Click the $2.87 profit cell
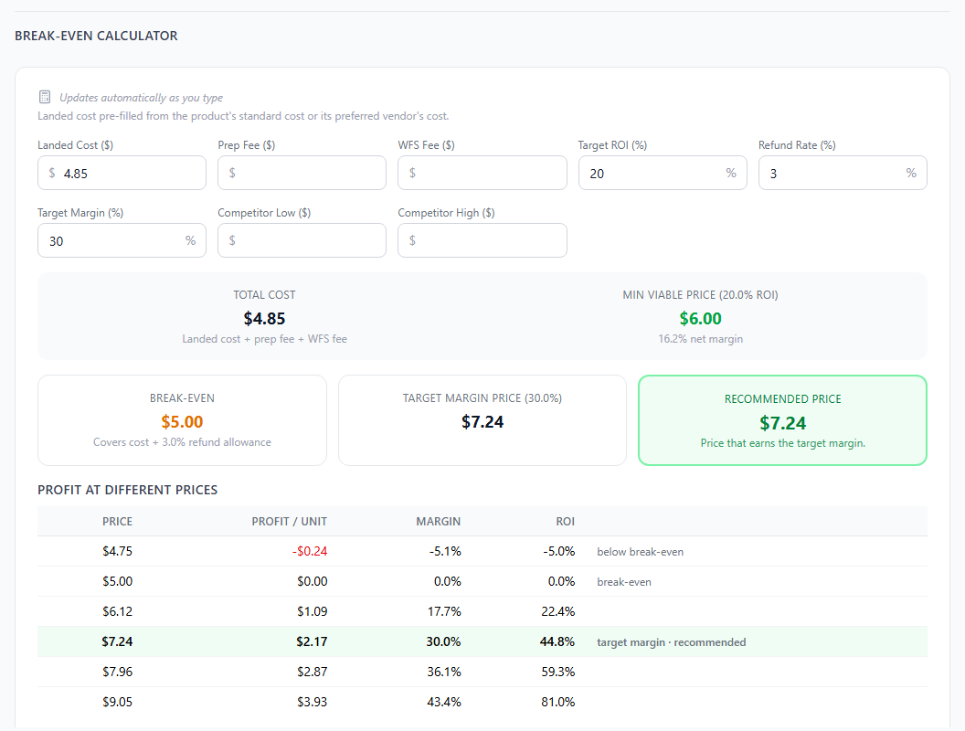Image resolution: width=965 pixels, height=731 pixels. pos(312,672)
